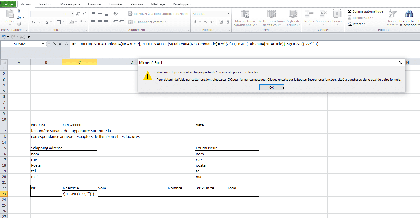Open the fill color paint bucket swatch
This screenshot has height=218, width=420.
(72, 22)
